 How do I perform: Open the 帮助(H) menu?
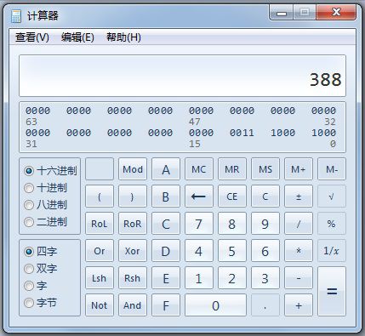point(123,37)
